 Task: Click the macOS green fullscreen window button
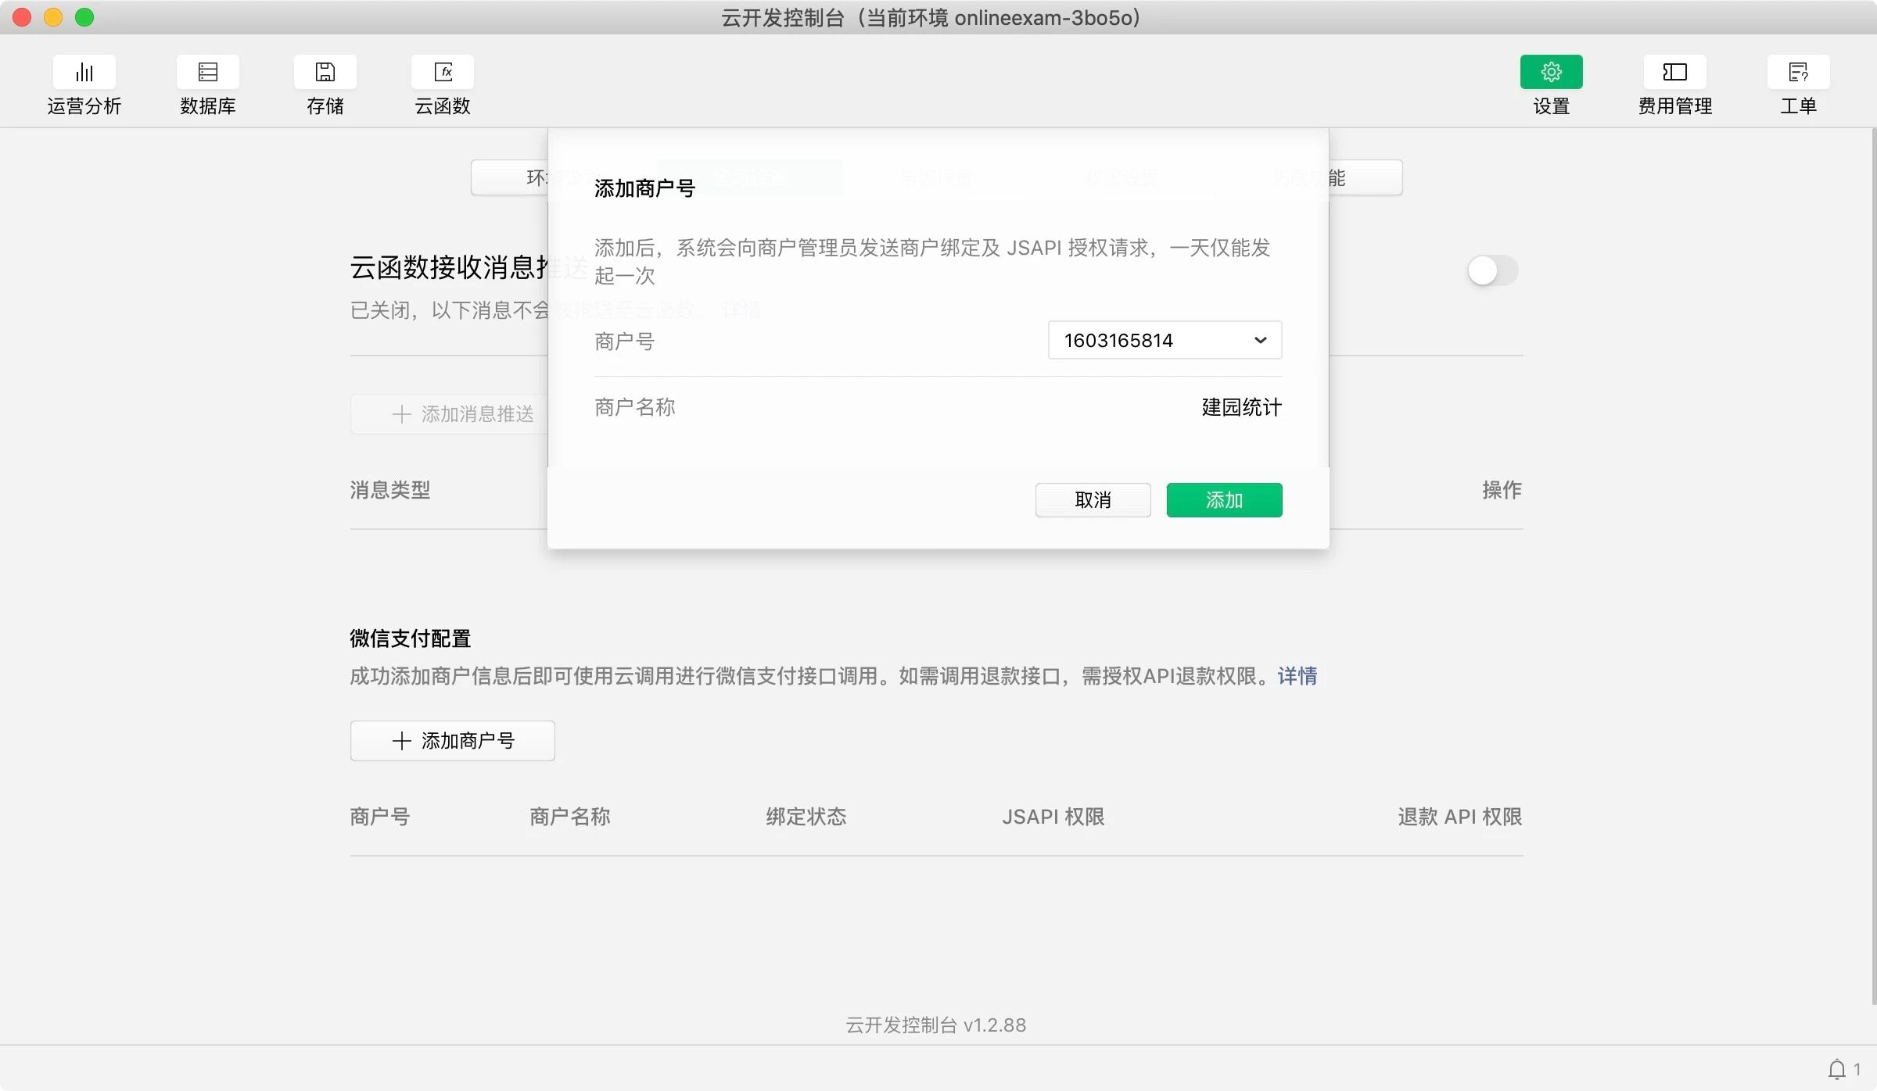pyautogui.click(x=84, y=17)
